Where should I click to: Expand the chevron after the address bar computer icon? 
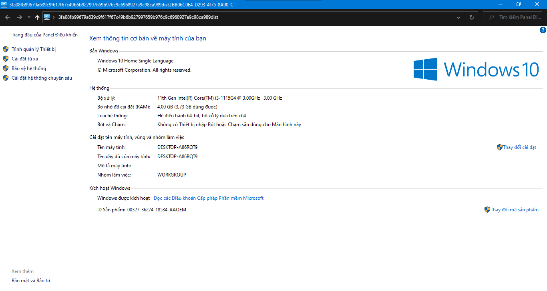click(x=54, y=17)
